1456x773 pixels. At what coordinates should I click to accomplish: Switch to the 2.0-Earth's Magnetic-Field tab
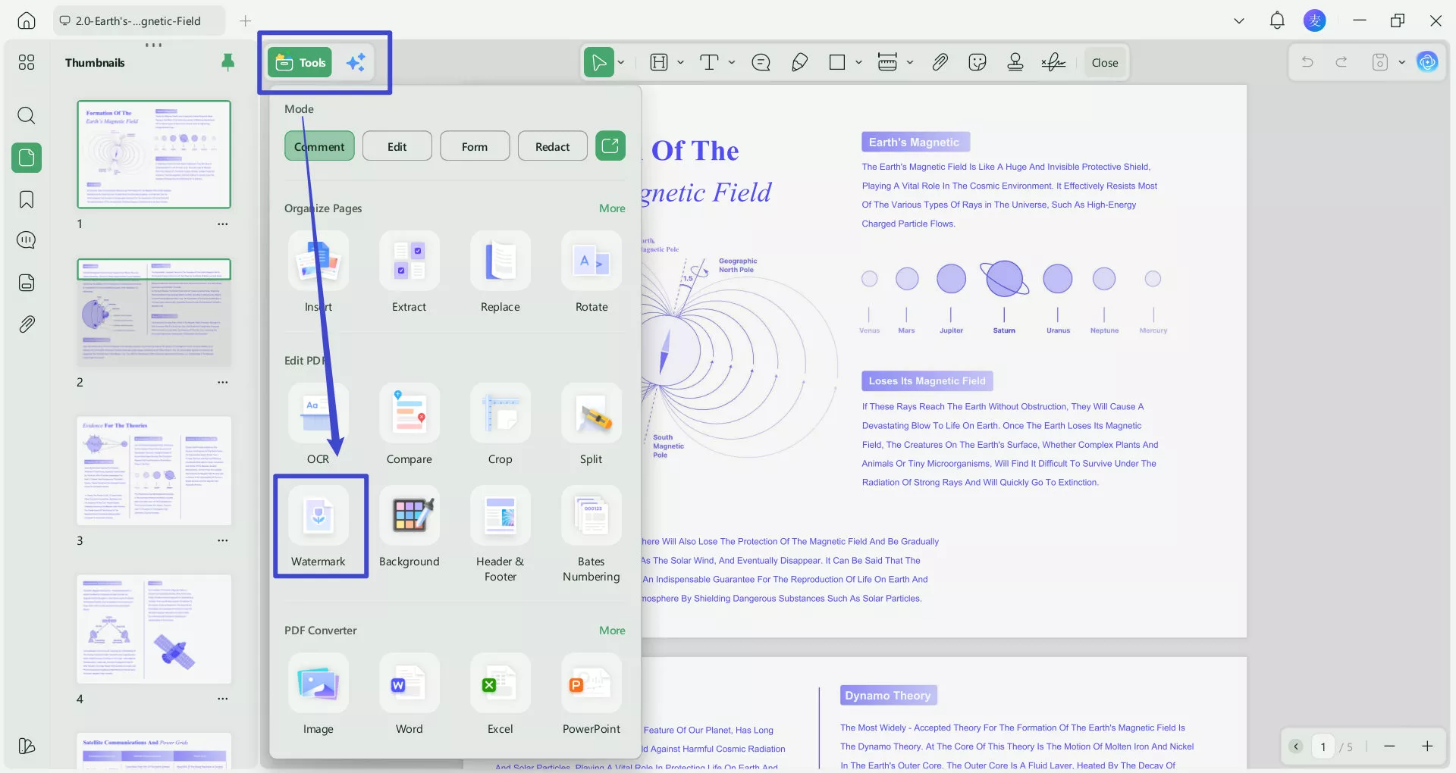pos(139,21)
